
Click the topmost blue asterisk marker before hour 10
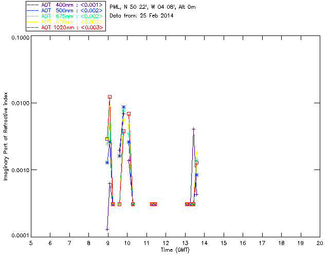[123, 107]
